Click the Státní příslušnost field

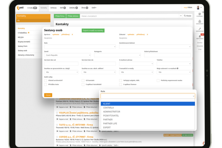pyautogui.click(x=167, y=55)
